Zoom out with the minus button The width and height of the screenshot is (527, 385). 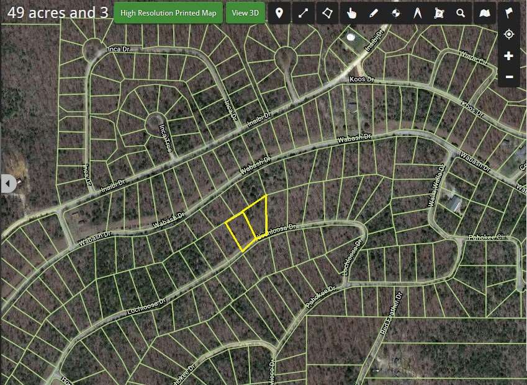click(509, 77)
